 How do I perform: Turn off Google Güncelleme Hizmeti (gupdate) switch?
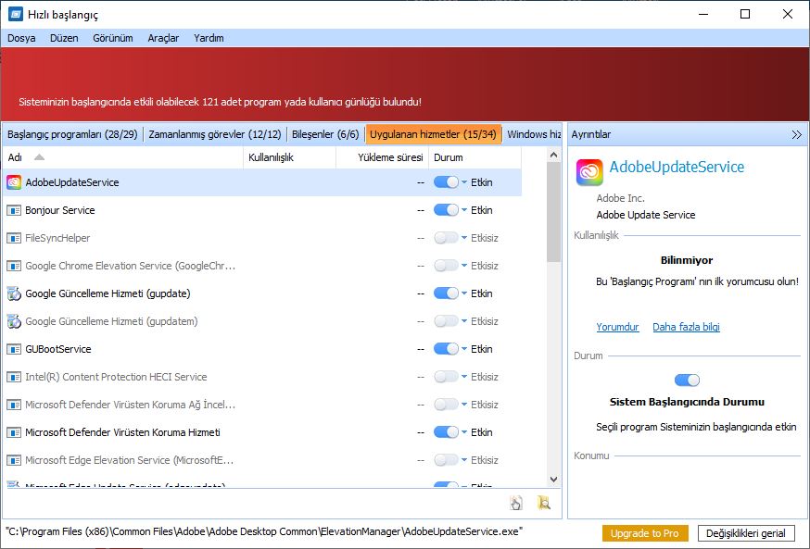click(447, 293)
